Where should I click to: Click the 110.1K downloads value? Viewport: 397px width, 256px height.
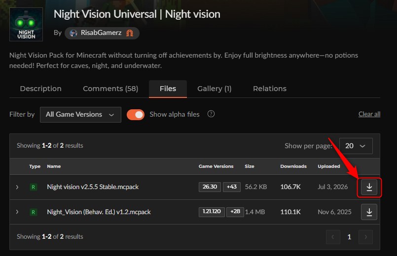[290, 212]
